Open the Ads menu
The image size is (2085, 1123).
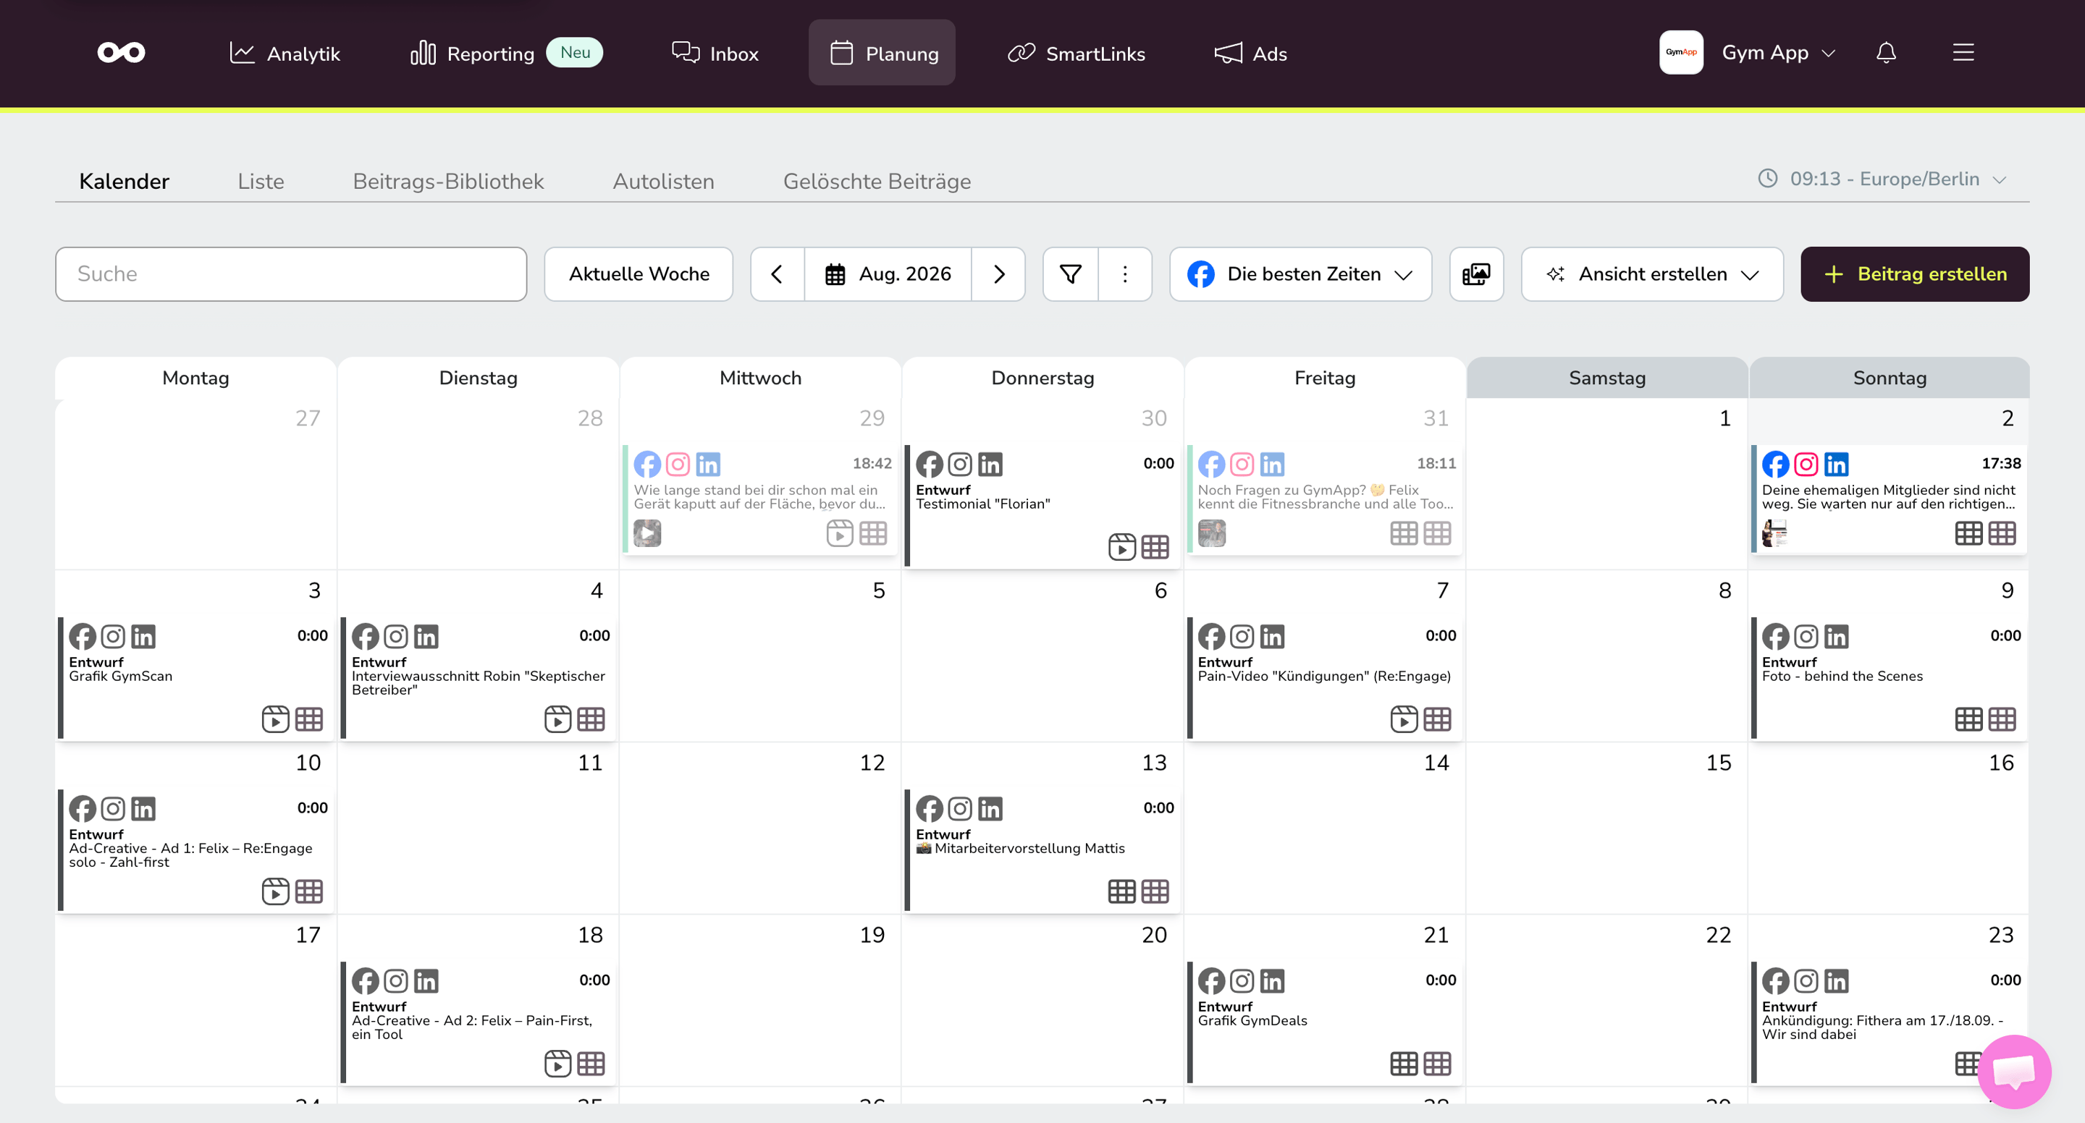1250,54
